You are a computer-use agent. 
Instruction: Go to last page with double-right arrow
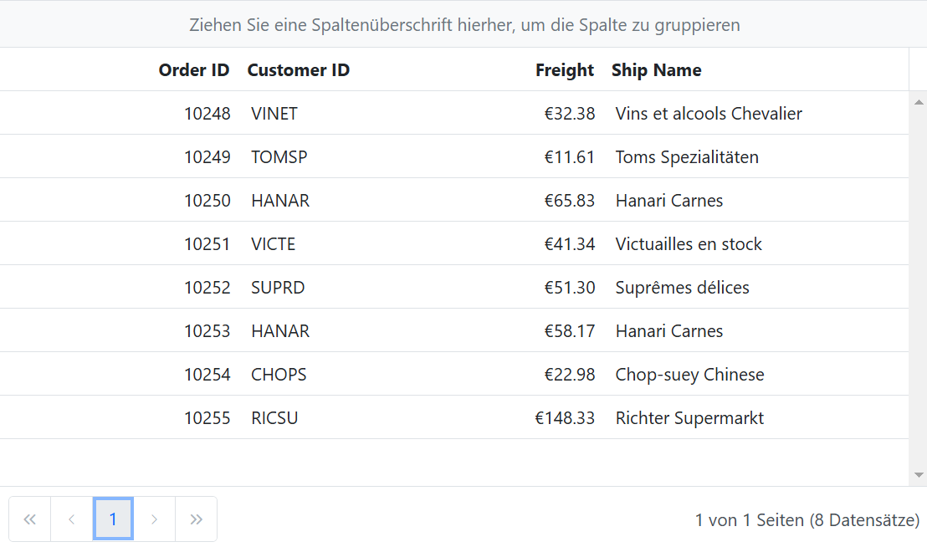[197, 519]
